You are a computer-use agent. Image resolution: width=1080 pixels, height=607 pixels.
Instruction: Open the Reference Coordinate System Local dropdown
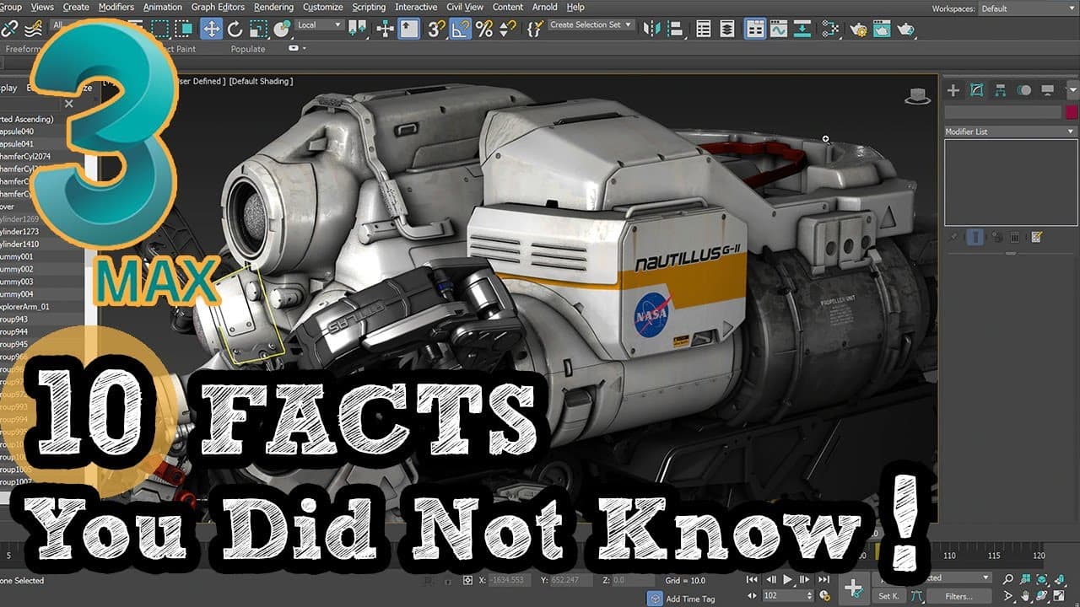pyautogui.click(x=319, y=25)
